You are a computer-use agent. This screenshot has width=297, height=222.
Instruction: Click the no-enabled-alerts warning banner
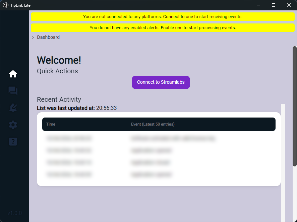[163, 28]
